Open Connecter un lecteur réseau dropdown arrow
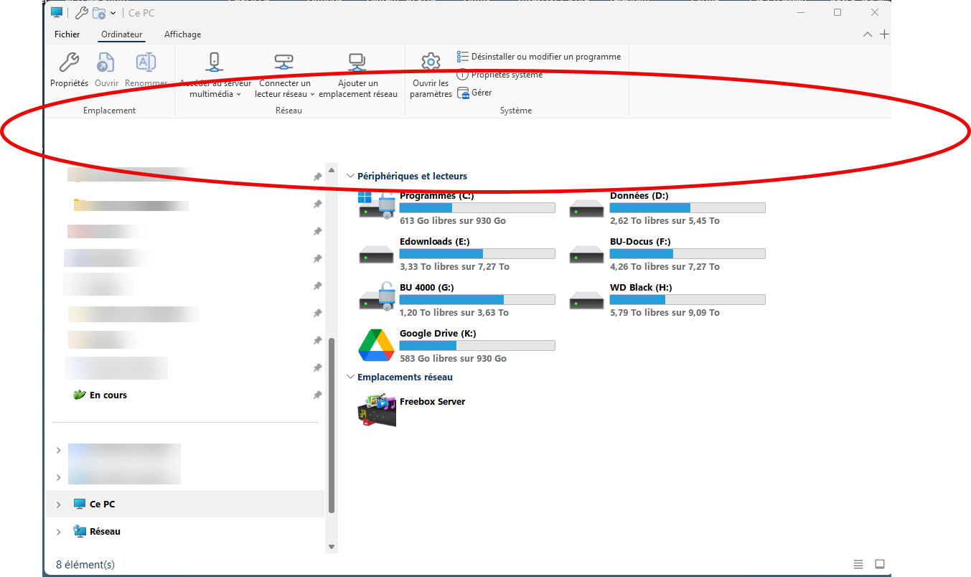971x577 pixels. point(313,95)
